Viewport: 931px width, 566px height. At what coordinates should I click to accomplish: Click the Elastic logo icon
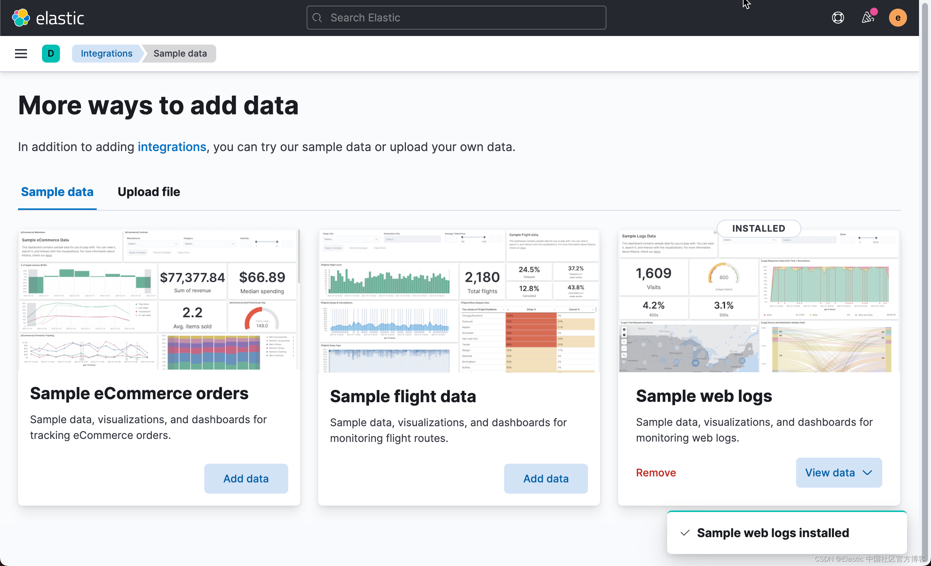[x=21, y=18]
